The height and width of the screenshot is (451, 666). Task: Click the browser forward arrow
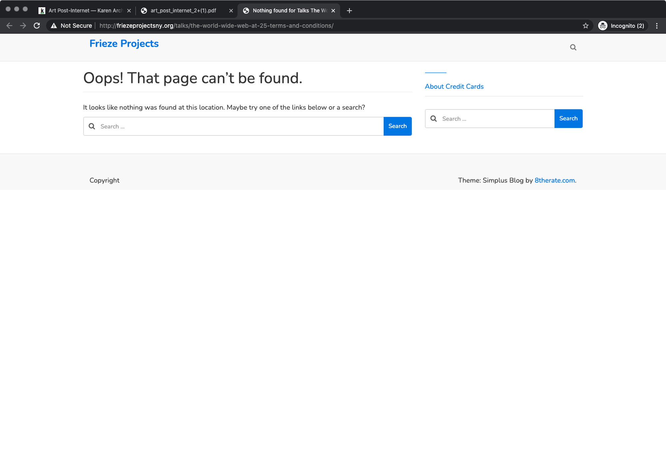(x=23, y=26)
